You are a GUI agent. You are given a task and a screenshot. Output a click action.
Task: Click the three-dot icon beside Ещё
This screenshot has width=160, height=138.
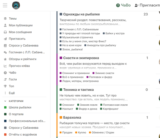5,93
